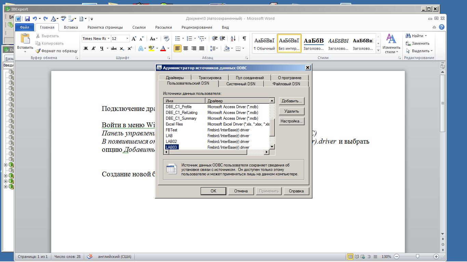Click the Word zoom slider handle
The width and height of the screenshot is (467, 262).
coord(417,256)
